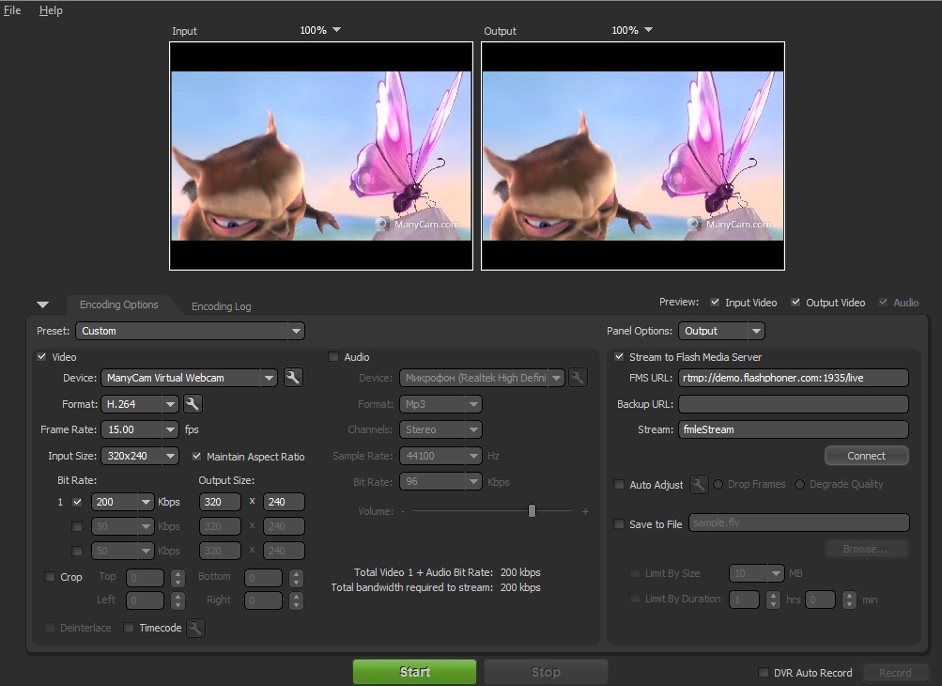942x686 pixels.
Task: Open Timecode settings wrench icon
Action: 195,628
